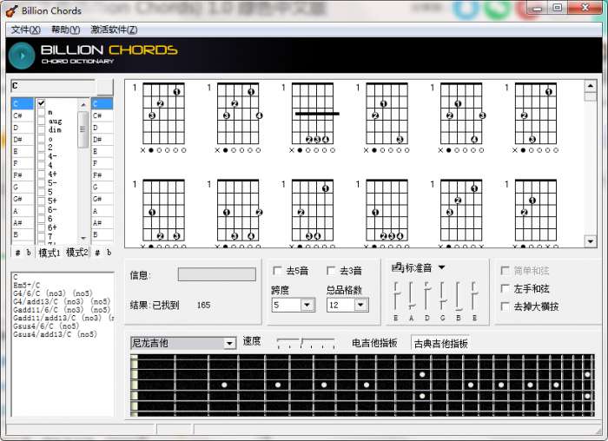The image size is (608, 441).
Task: Check the 'dim' chord type box
Action: click(42, 130)
